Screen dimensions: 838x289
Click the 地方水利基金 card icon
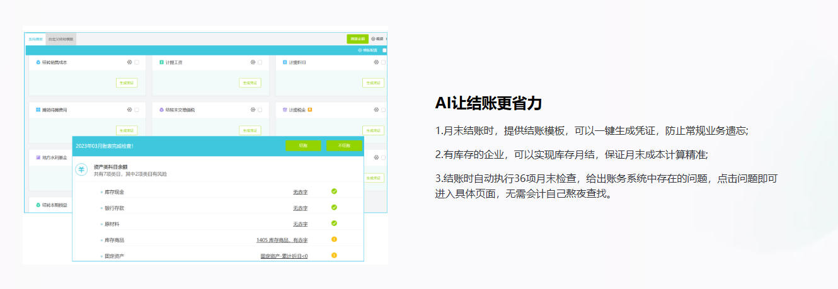38,157
